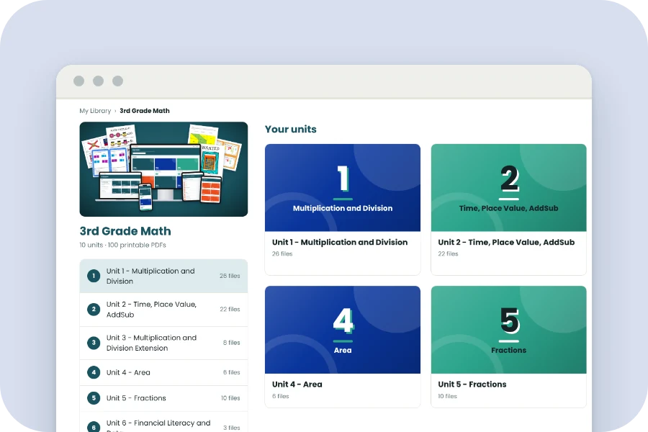Open the 3rd Grade Math cover image
The height and width of the screenshot is (432, 648).
tap(163, 169)
